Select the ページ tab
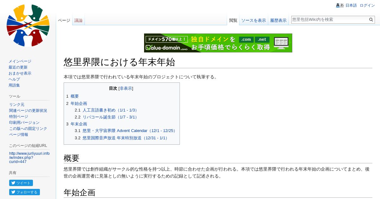 (64, 20)
